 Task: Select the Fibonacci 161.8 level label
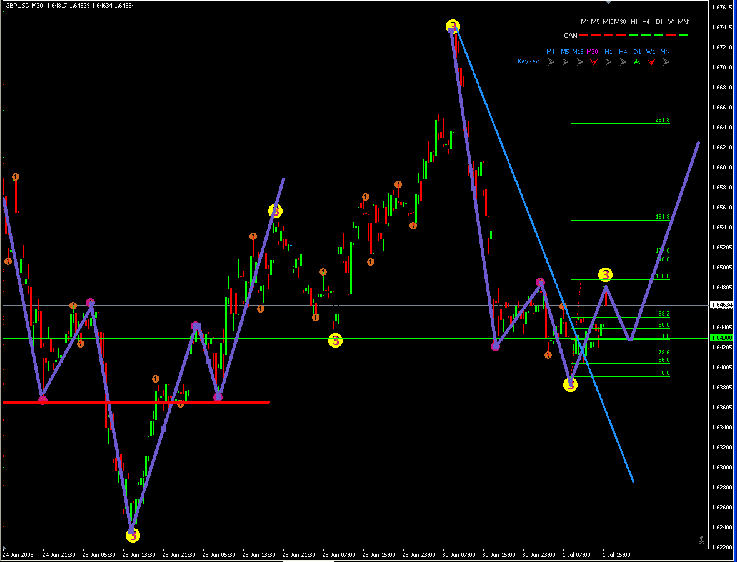662,217
